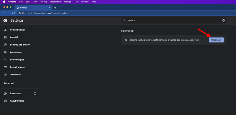
Task: Open Default browser via its window icon
Action: click(x=5, y=67)
